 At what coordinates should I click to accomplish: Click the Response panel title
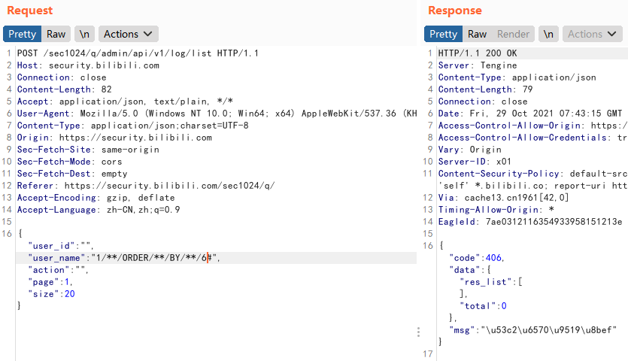point(455,11)
